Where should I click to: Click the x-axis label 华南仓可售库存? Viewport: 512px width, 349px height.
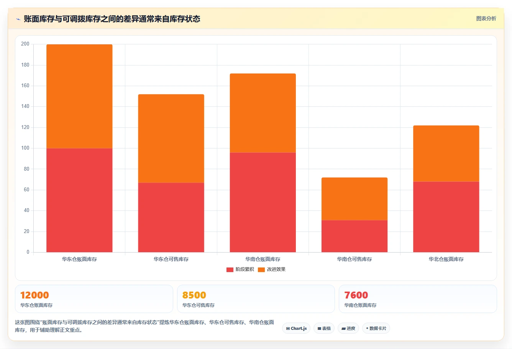click(x=354, y=259)
